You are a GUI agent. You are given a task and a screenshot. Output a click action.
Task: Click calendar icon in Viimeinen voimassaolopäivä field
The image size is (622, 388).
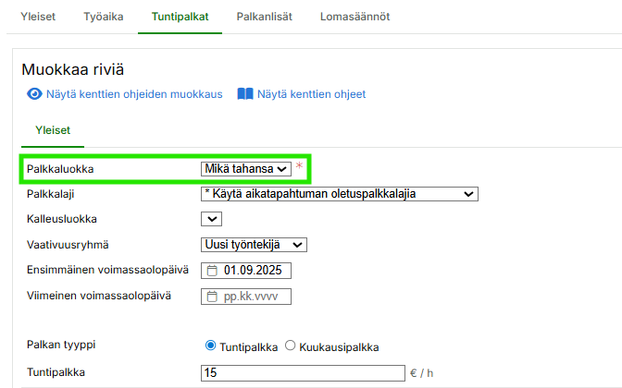(212, 297)
